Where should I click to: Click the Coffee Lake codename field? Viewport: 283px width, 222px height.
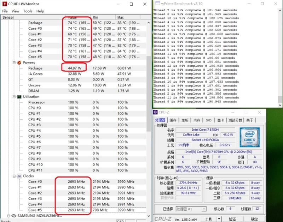tap(191, 135)
